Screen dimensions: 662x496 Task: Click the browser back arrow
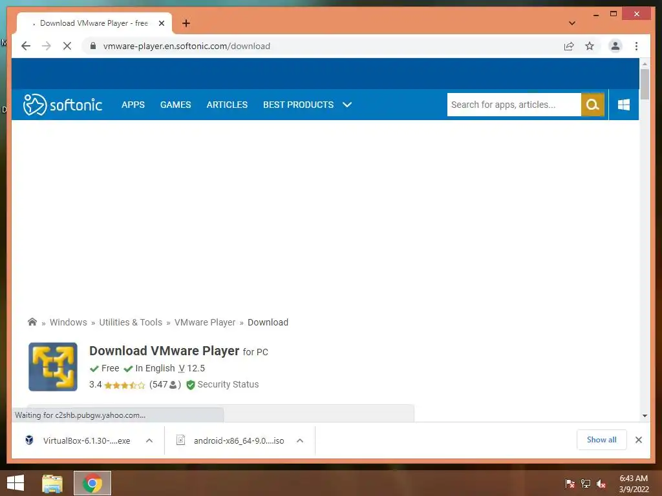point(26,46)
